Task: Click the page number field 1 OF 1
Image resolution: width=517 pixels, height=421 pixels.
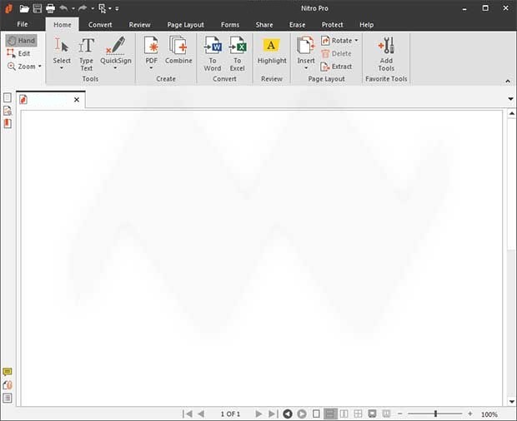Action: click(x=230, y=414)
